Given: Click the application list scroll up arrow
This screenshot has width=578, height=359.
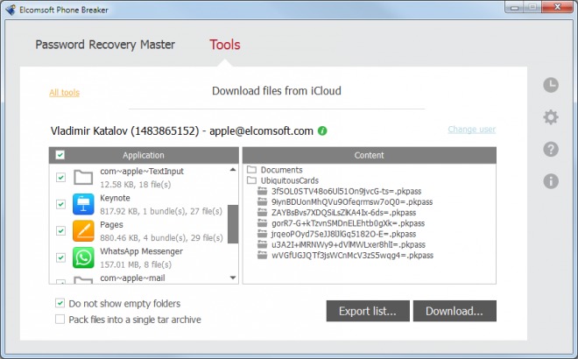Looking at the screenshot, I should coord(233,170).
